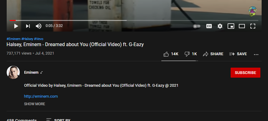Subscribe to the Eminem channel
The width and height of the screenshot is (268, 121).
tap(246, 73)
